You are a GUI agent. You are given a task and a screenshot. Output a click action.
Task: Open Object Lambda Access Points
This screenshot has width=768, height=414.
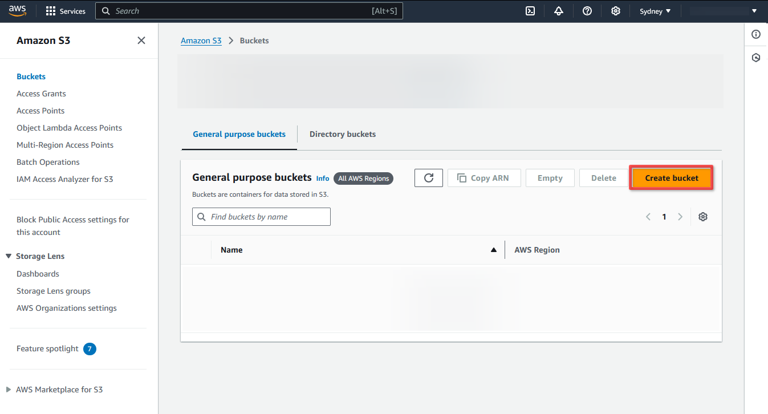tap(69, 128)
